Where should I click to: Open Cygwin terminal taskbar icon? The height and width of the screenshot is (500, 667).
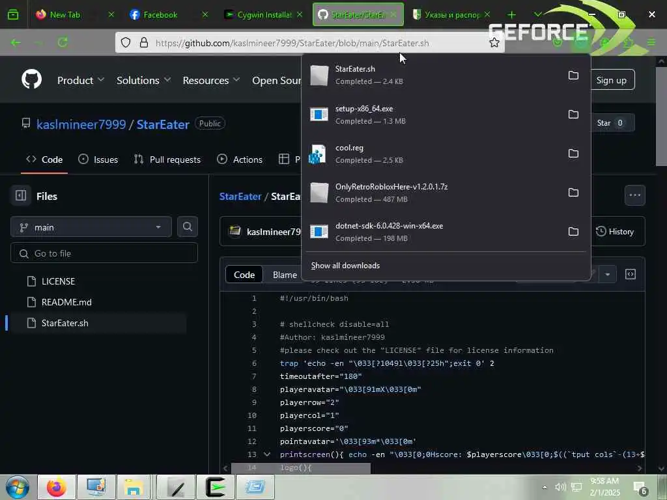216,487
